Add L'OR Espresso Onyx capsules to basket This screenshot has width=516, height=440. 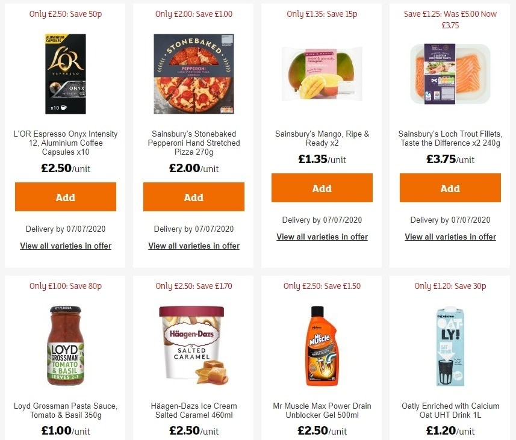click(65, 197)
